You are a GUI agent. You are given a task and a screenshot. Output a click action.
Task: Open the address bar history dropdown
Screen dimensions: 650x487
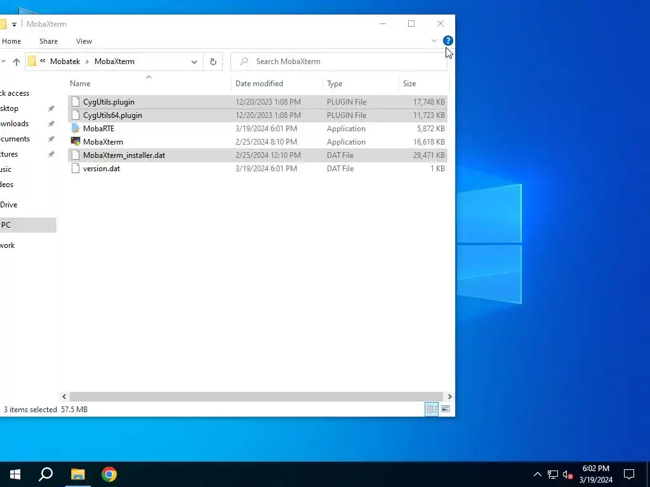[x=194, y=62]
